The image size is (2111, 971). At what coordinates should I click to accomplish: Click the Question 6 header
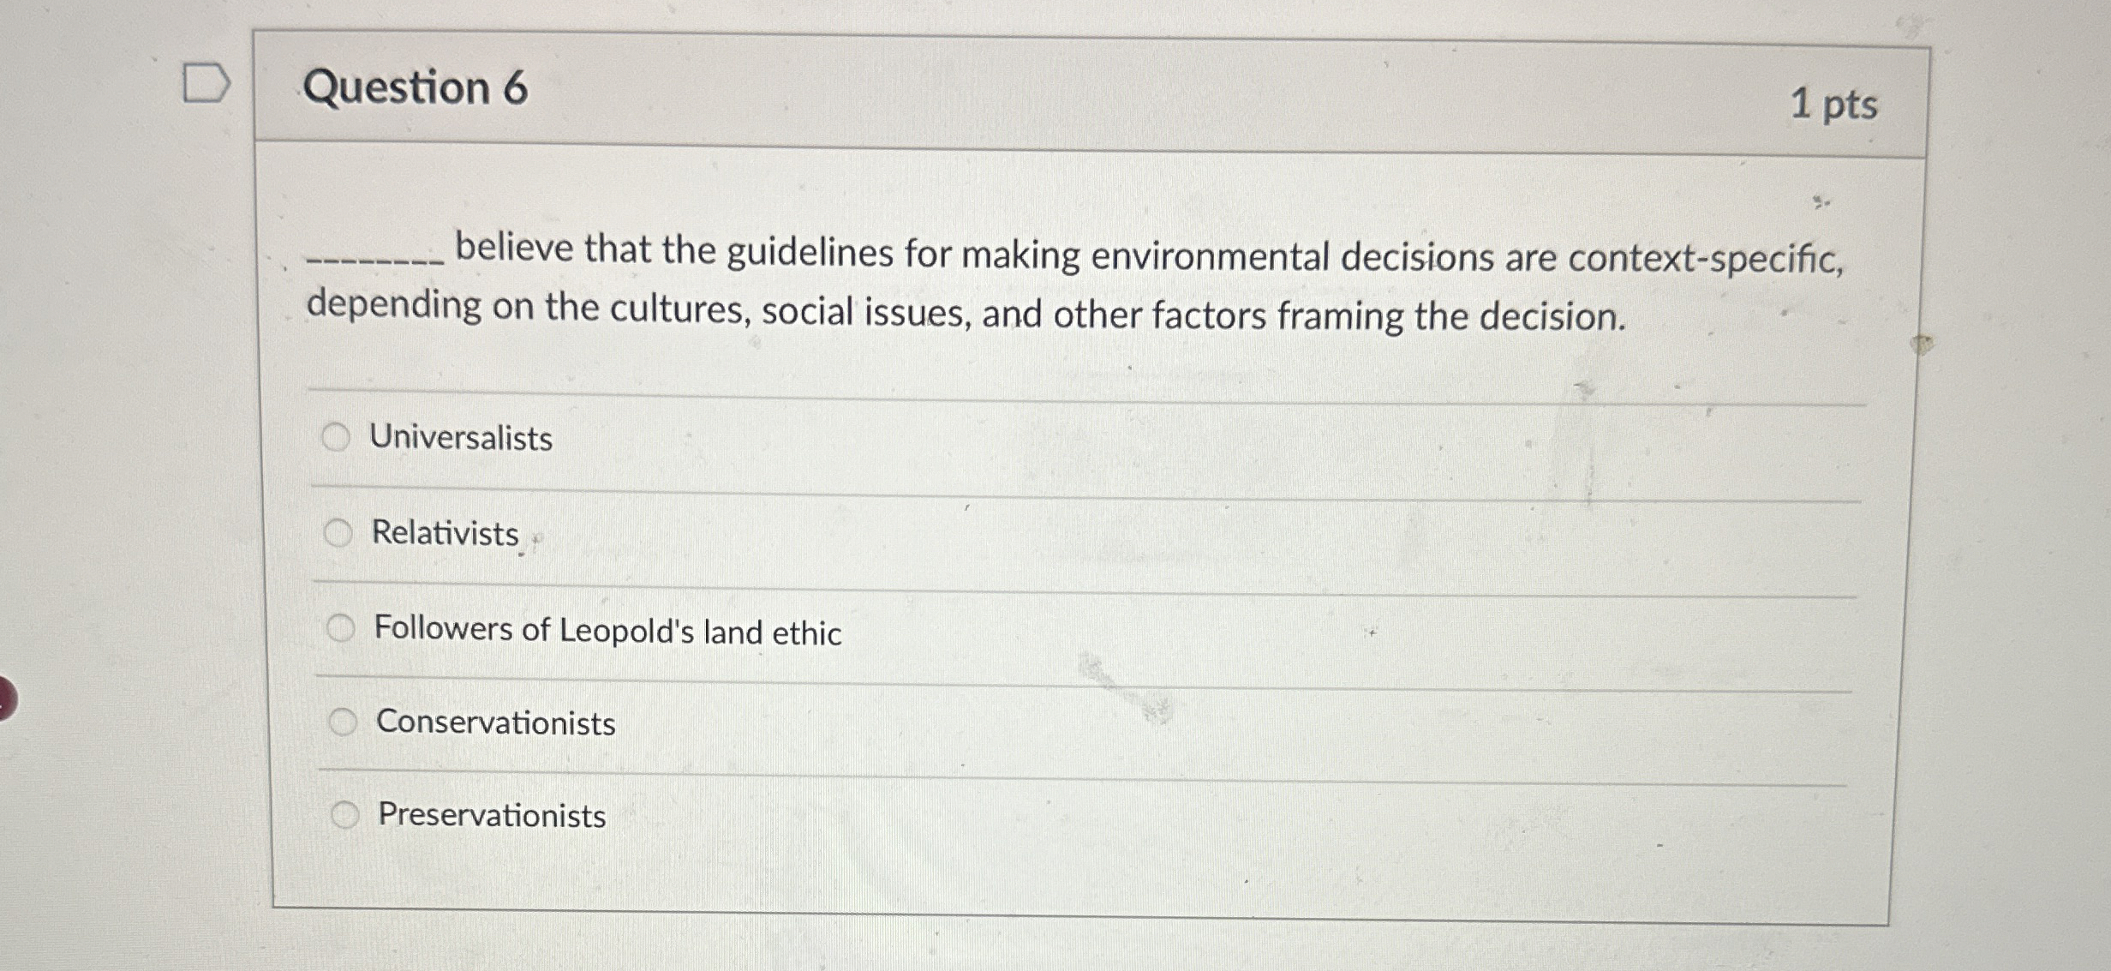415,88
